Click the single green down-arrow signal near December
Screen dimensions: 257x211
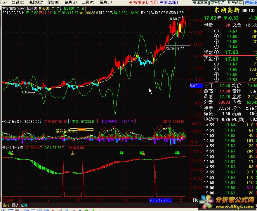(121, 153)
